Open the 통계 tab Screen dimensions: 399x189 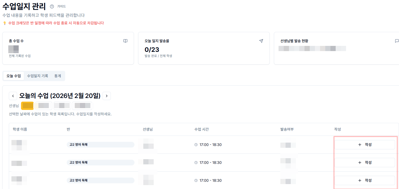[58, 76]
